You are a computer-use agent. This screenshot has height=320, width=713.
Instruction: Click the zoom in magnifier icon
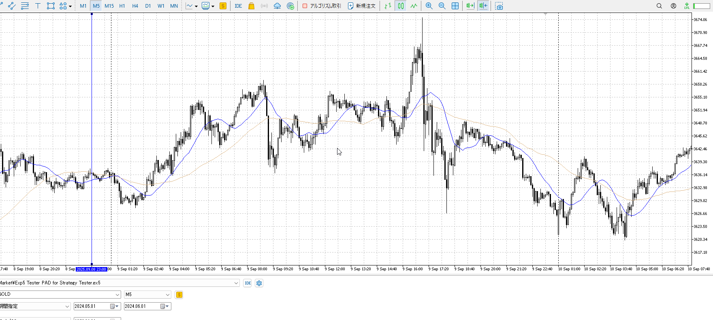pos(429,6)
